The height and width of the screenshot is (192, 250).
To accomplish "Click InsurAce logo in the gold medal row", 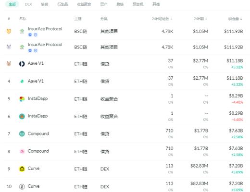I will 22,31.
